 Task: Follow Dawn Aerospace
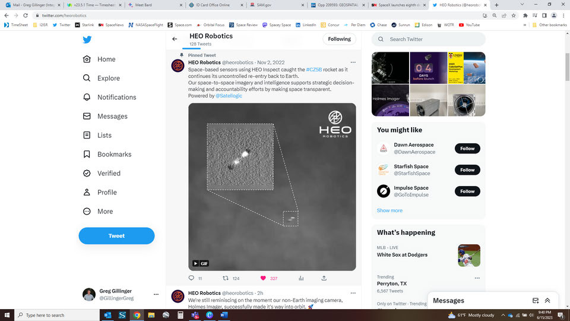point(467,149)
